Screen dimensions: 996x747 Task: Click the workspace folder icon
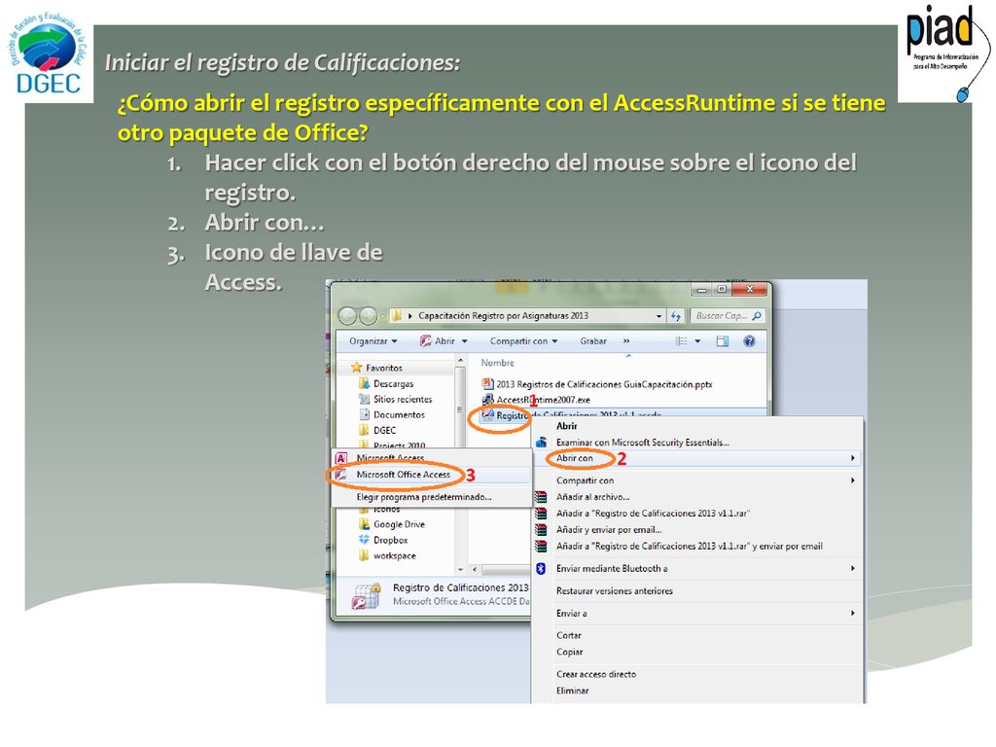364,555
